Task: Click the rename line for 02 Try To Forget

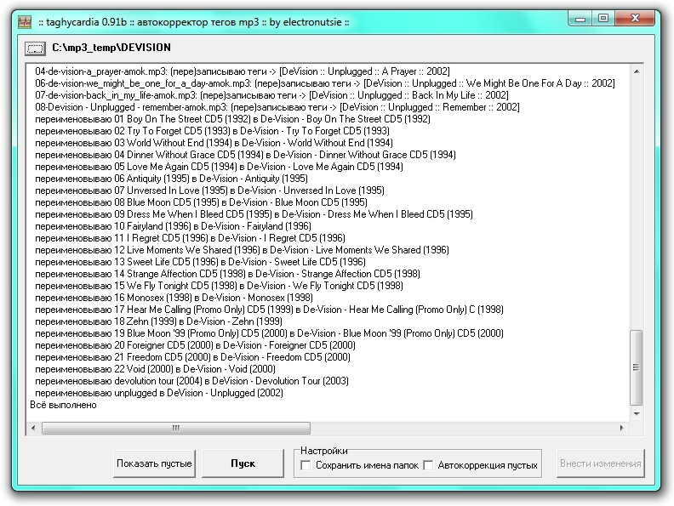Action: click(x=213, y=131)
